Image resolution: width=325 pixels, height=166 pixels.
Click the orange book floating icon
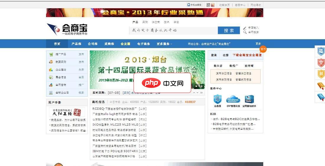[321, 86]
